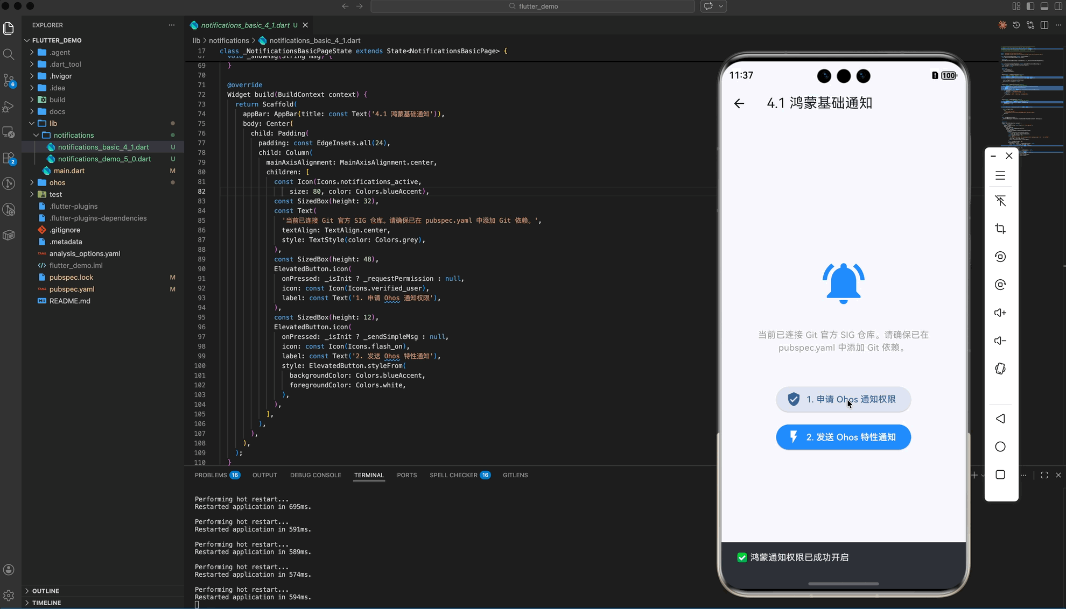Click the emulator rotate device icon

[1000, 369]
